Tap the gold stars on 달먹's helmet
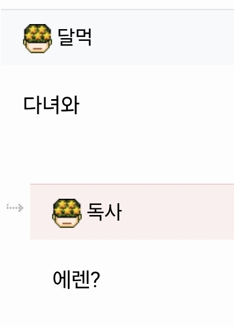This screenshot has width=234, height=327. pos(38,33)
